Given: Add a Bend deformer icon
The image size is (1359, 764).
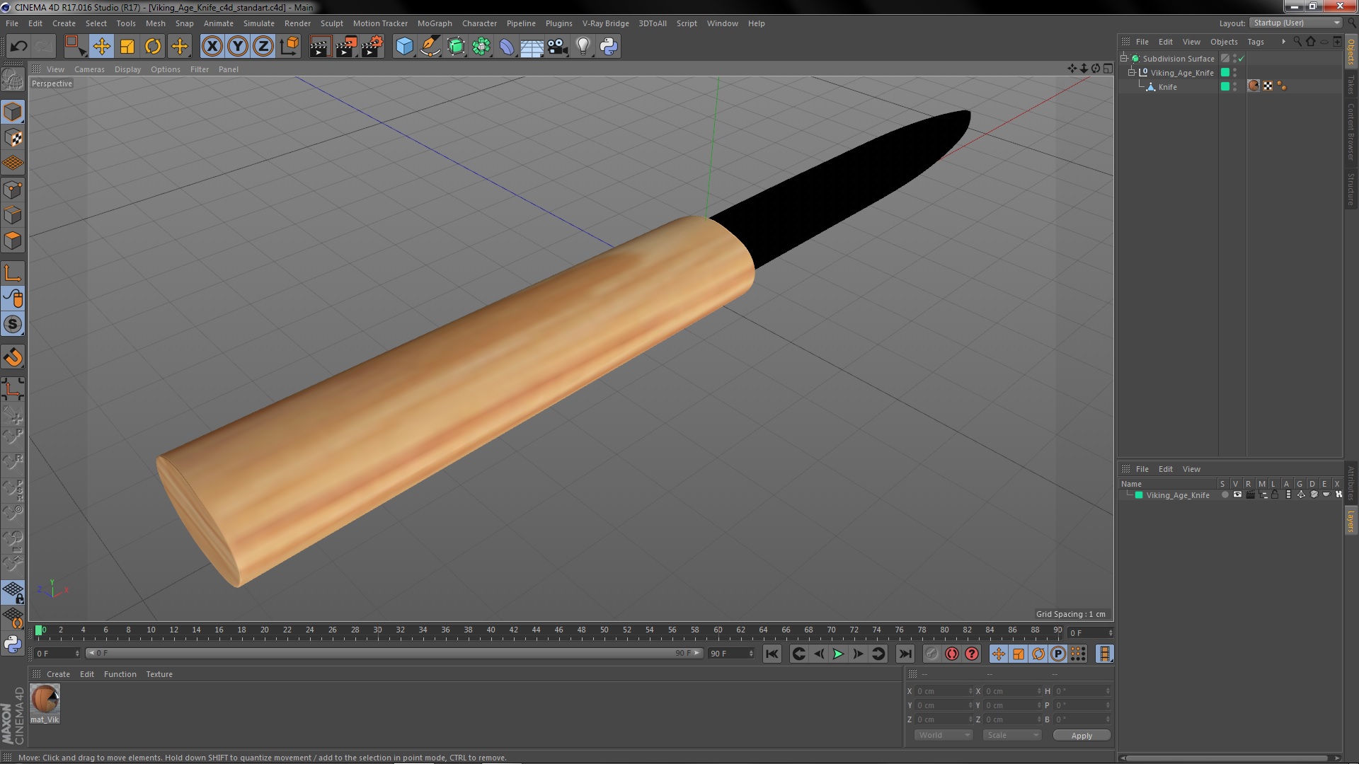Looking at the screenshot, I should 507,47.
